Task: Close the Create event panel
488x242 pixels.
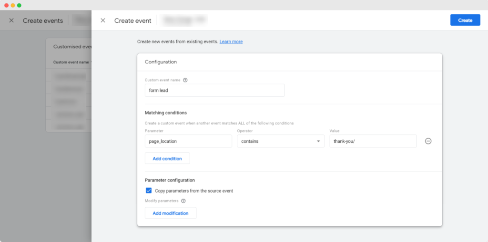Action: pyautogui.click(x=103, y=20)
